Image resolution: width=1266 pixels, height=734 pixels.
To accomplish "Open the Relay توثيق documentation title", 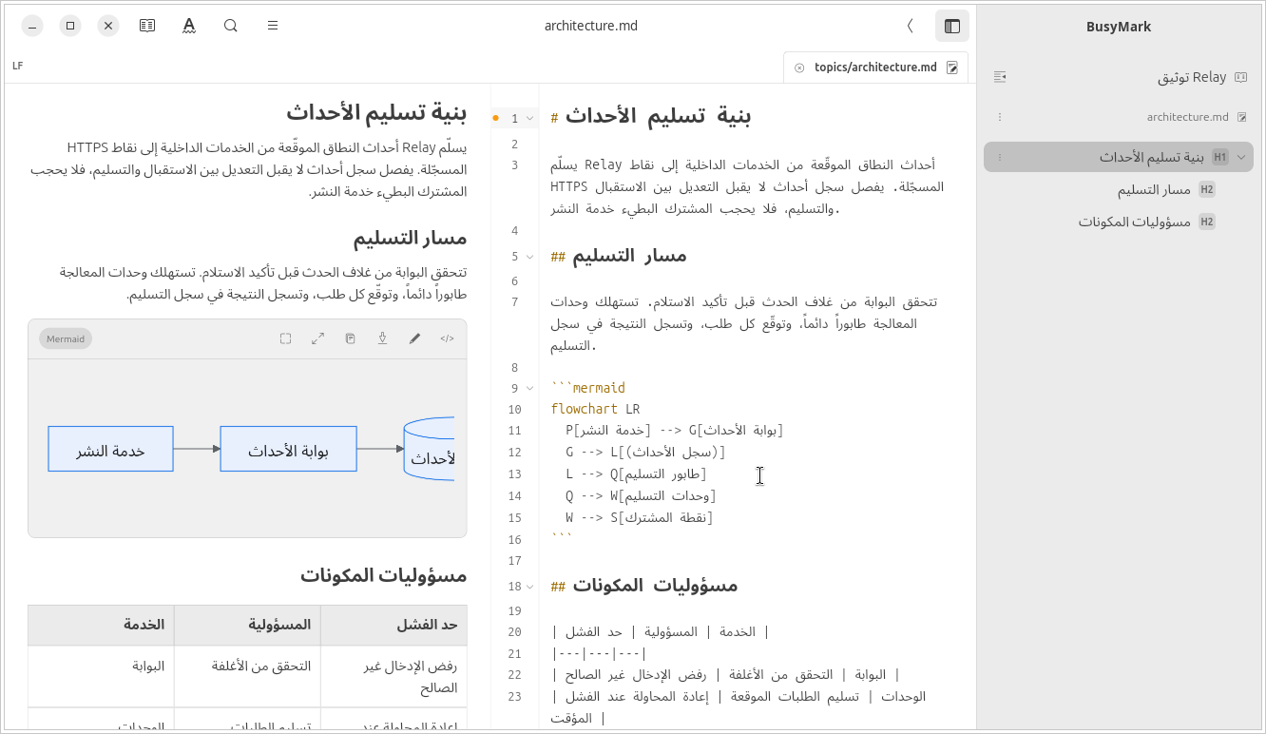I will 1192,77.
